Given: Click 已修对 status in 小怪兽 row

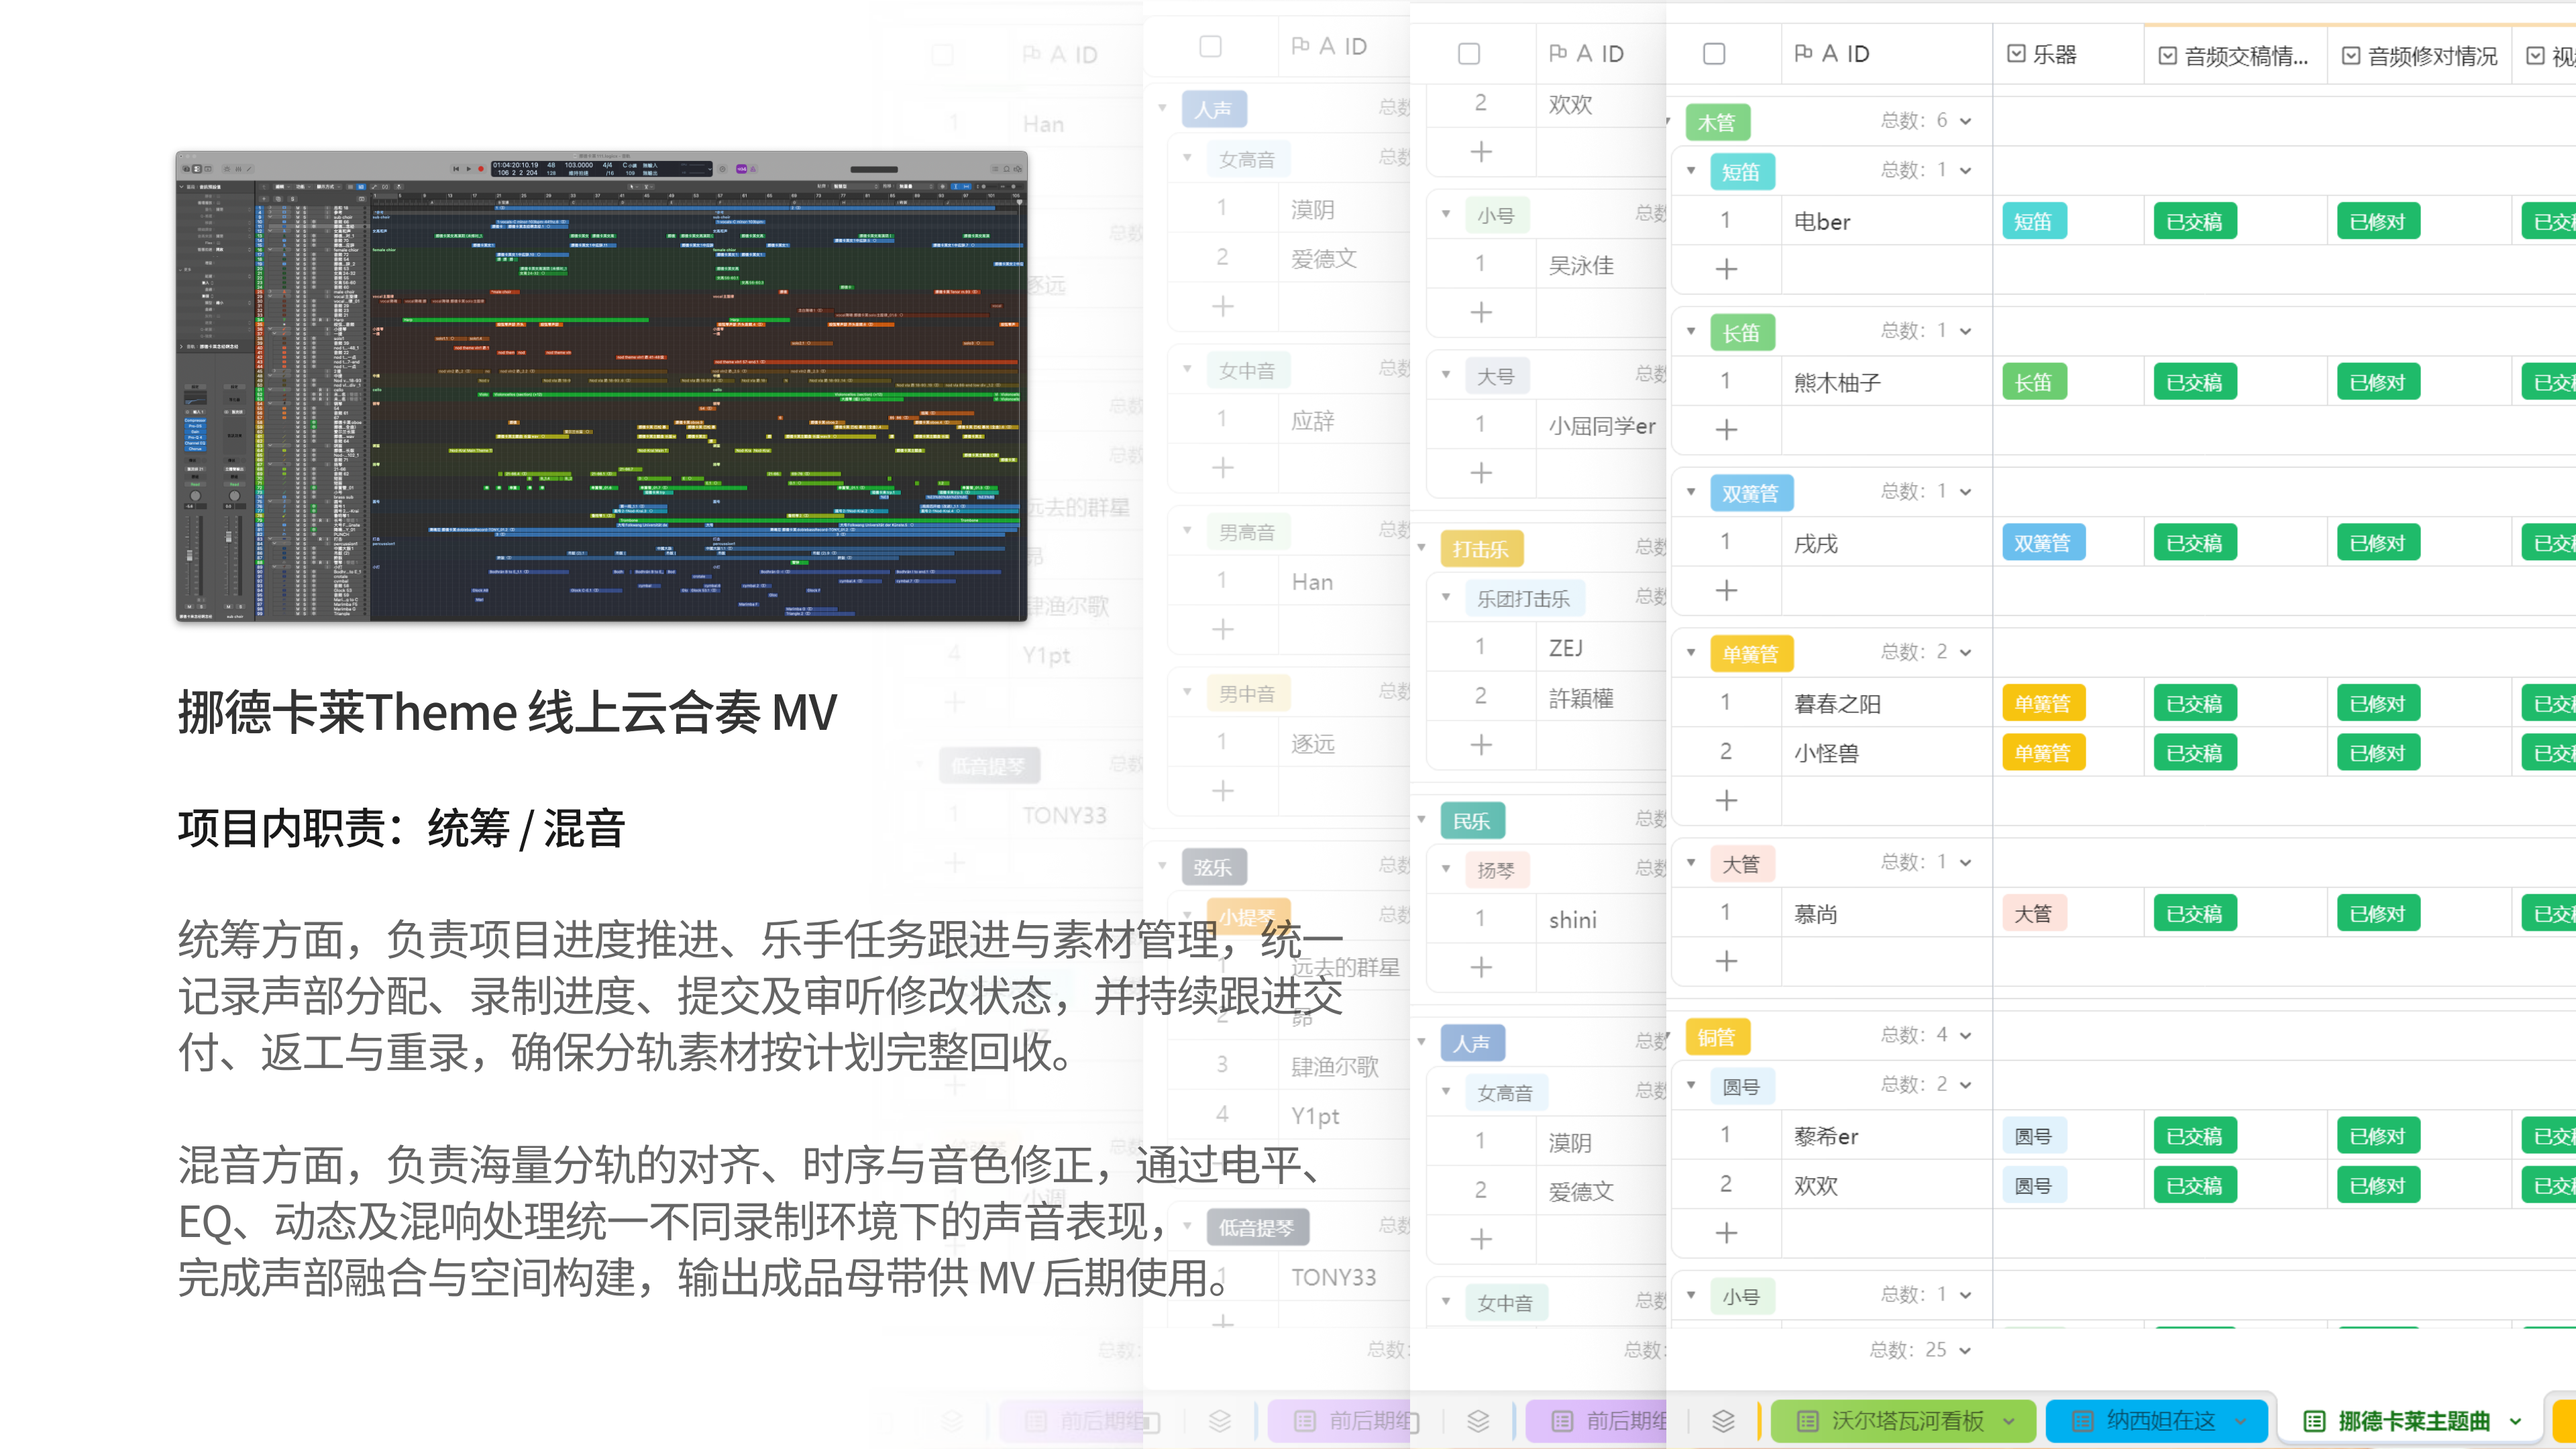Looking at the screenshot, I should tap(2378, 753).
